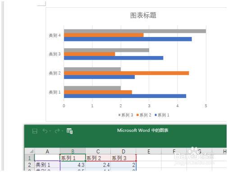Select the blue 系列 1 legend entry
228x172 pixels.
coord(162,115)
